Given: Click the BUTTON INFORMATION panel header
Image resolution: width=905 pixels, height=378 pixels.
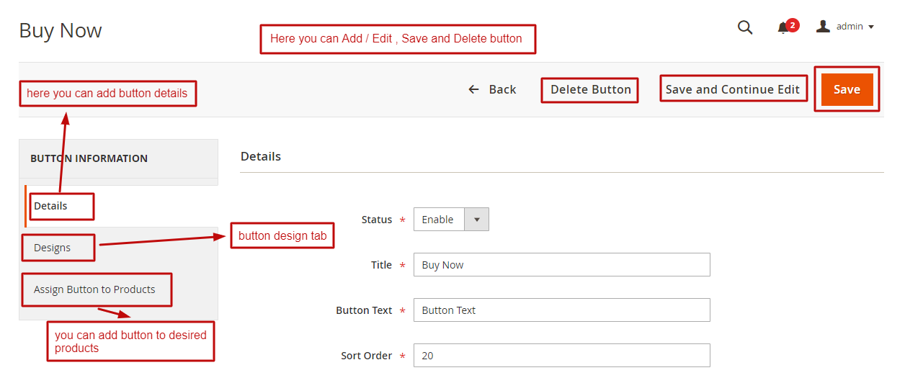Looking at the screenshot, I should (89, 158).
